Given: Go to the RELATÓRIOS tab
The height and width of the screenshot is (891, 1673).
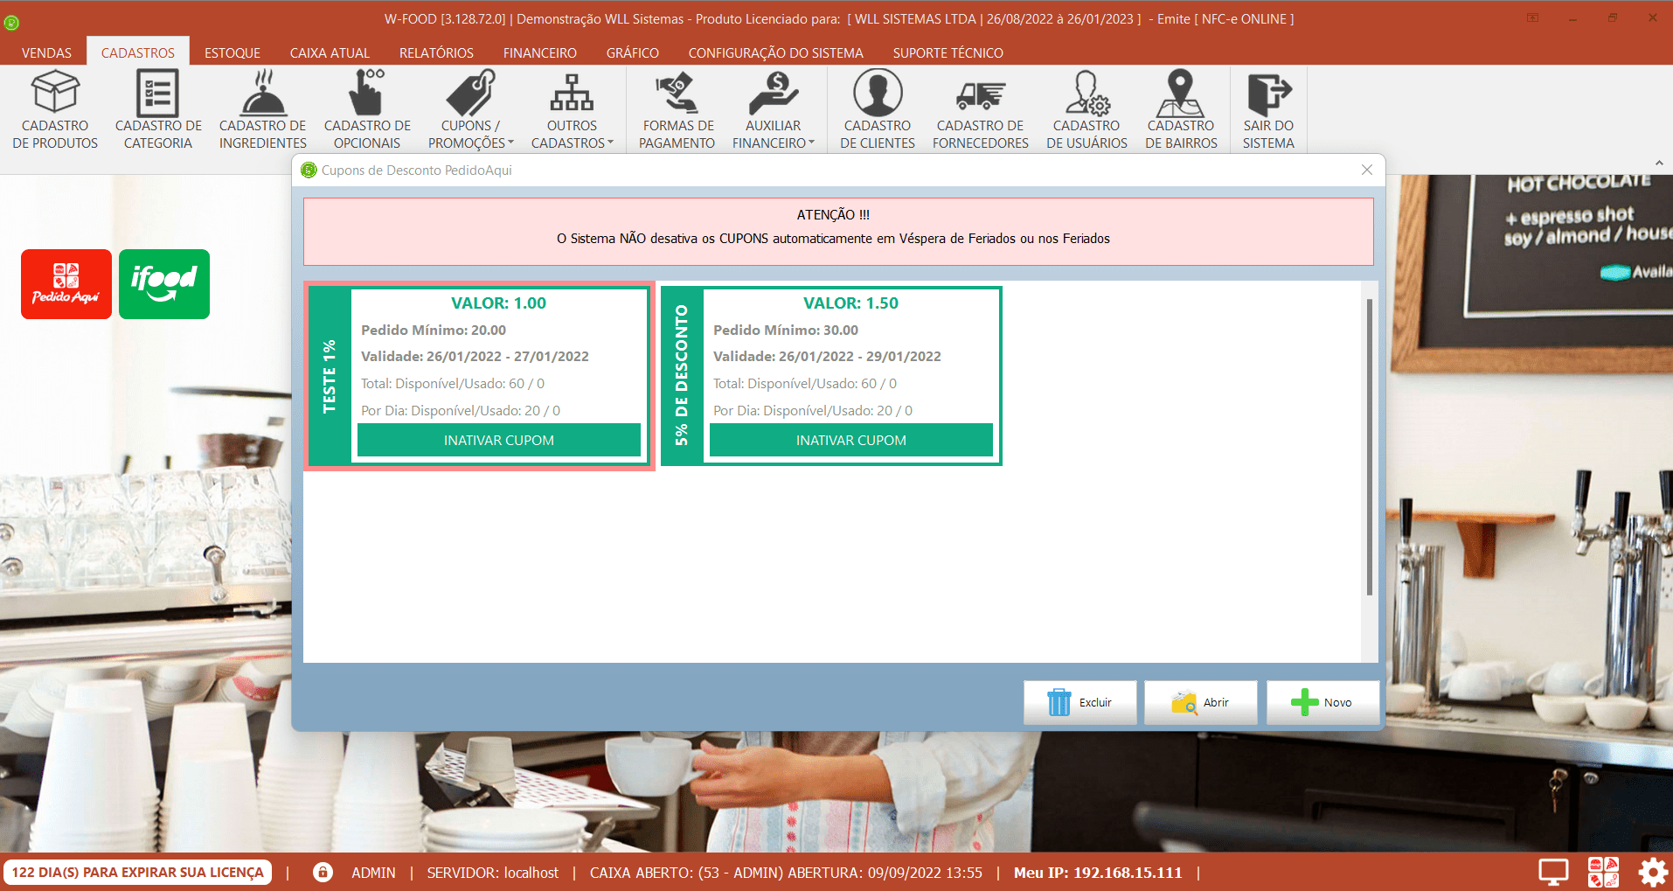Looking at the screenshot, I should click(x=436, y=52).
